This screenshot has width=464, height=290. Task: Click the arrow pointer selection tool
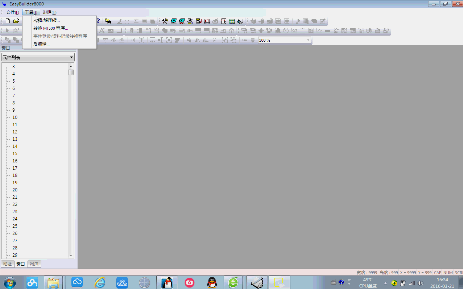tap(8, 31)
